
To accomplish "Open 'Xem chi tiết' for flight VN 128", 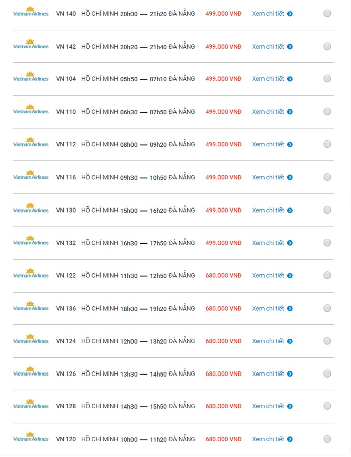I will point(269,406).
